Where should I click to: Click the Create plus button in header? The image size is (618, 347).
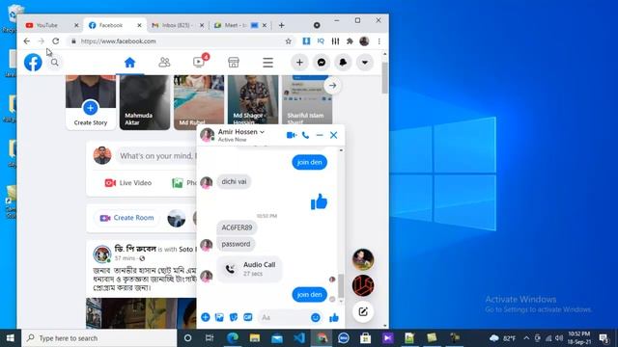pos(299,62)
